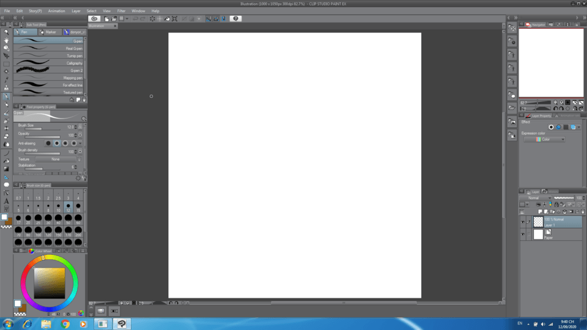Adjust the Stabilization stepper arrows

[x=76, y=167]
